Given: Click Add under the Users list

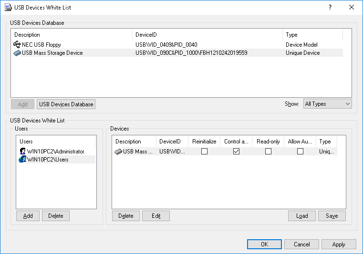Looking at the screenshot, I should coord(28,216).
